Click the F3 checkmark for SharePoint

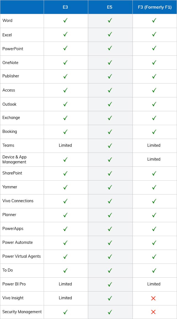click(154, 173)
